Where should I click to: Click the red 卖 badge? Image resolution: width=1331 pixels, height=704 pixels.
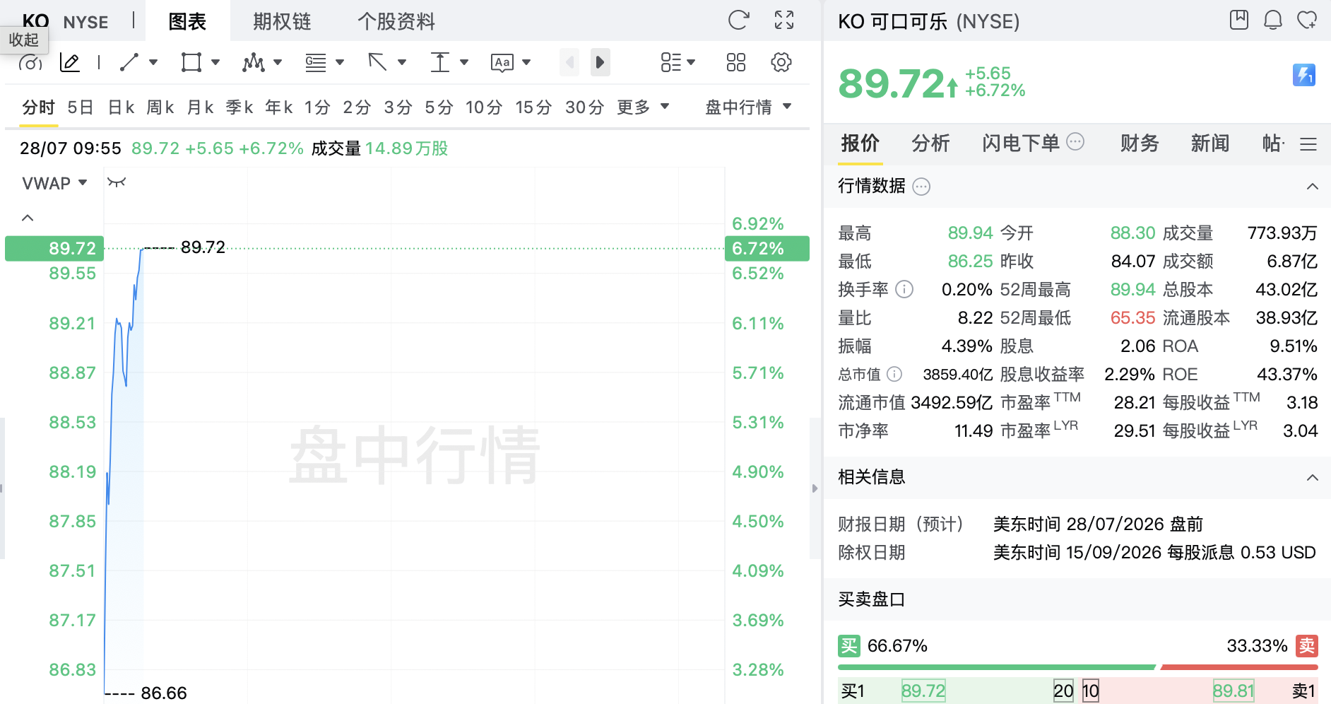(1307, 645)
